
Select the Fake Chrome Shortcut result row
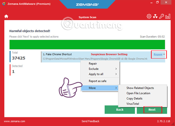point(103,57)
